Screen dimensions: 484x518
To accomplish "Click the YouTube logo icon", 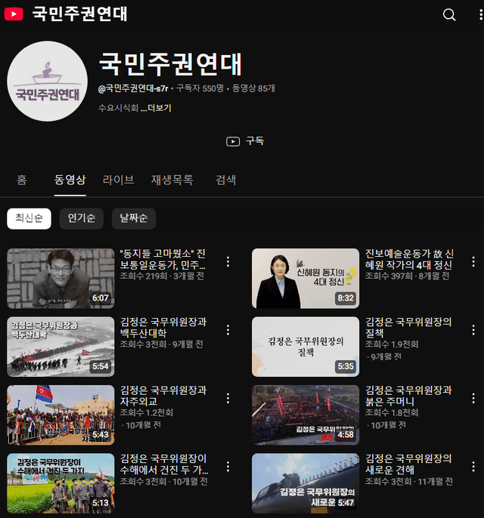I will tap(14, 14).
